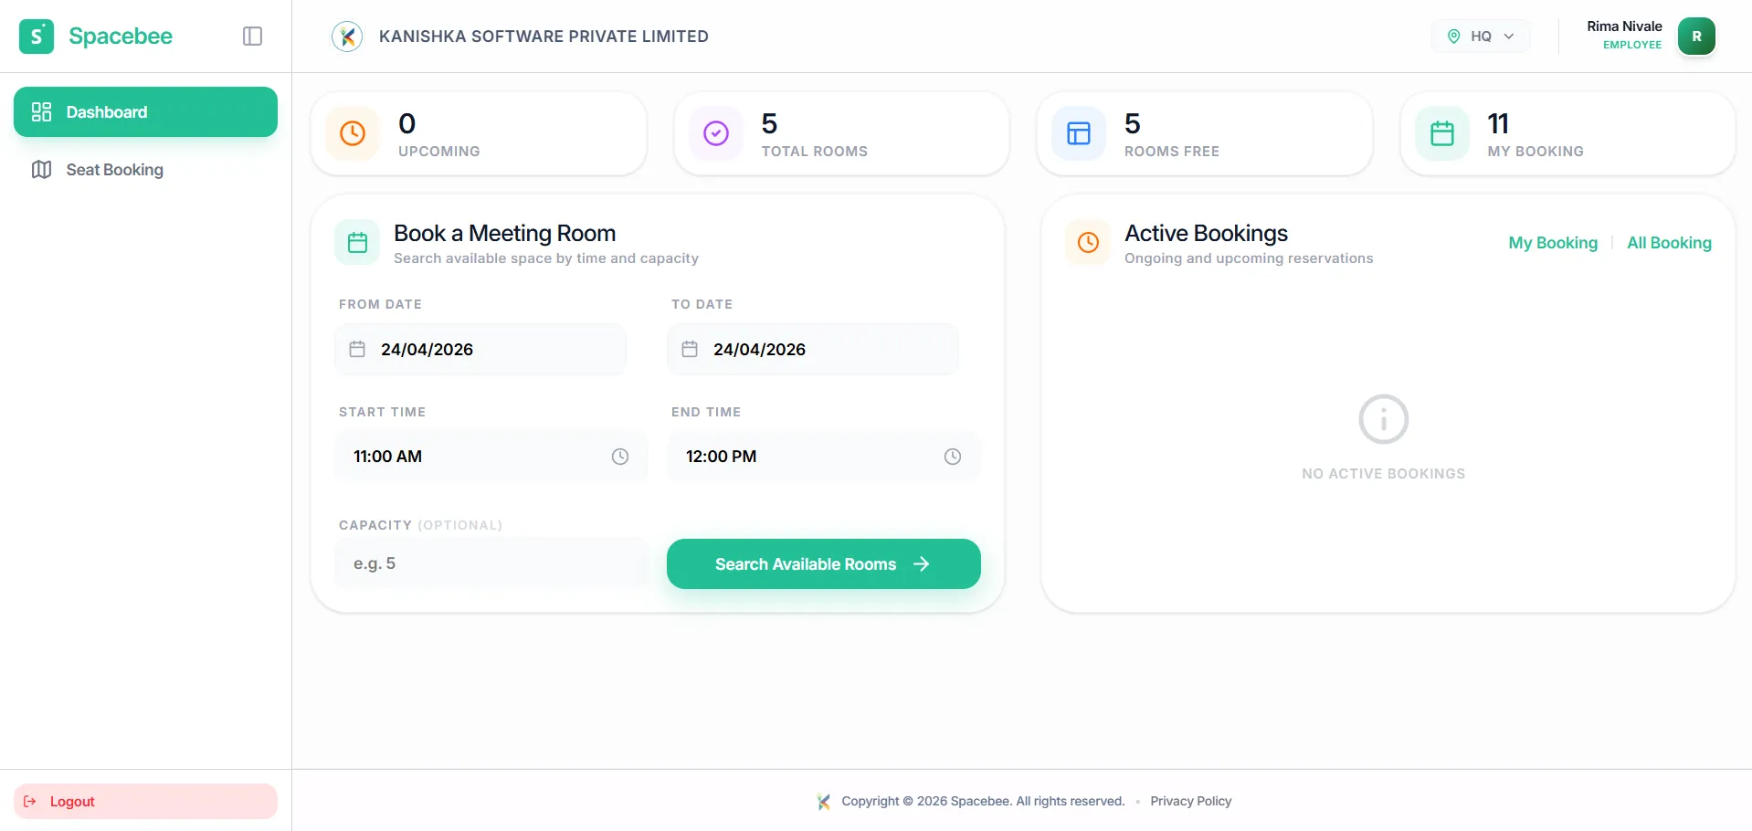Screen dimensions: 1752x831
Task: Click calendar icon in To Date field
Action: tap(690, 350)
